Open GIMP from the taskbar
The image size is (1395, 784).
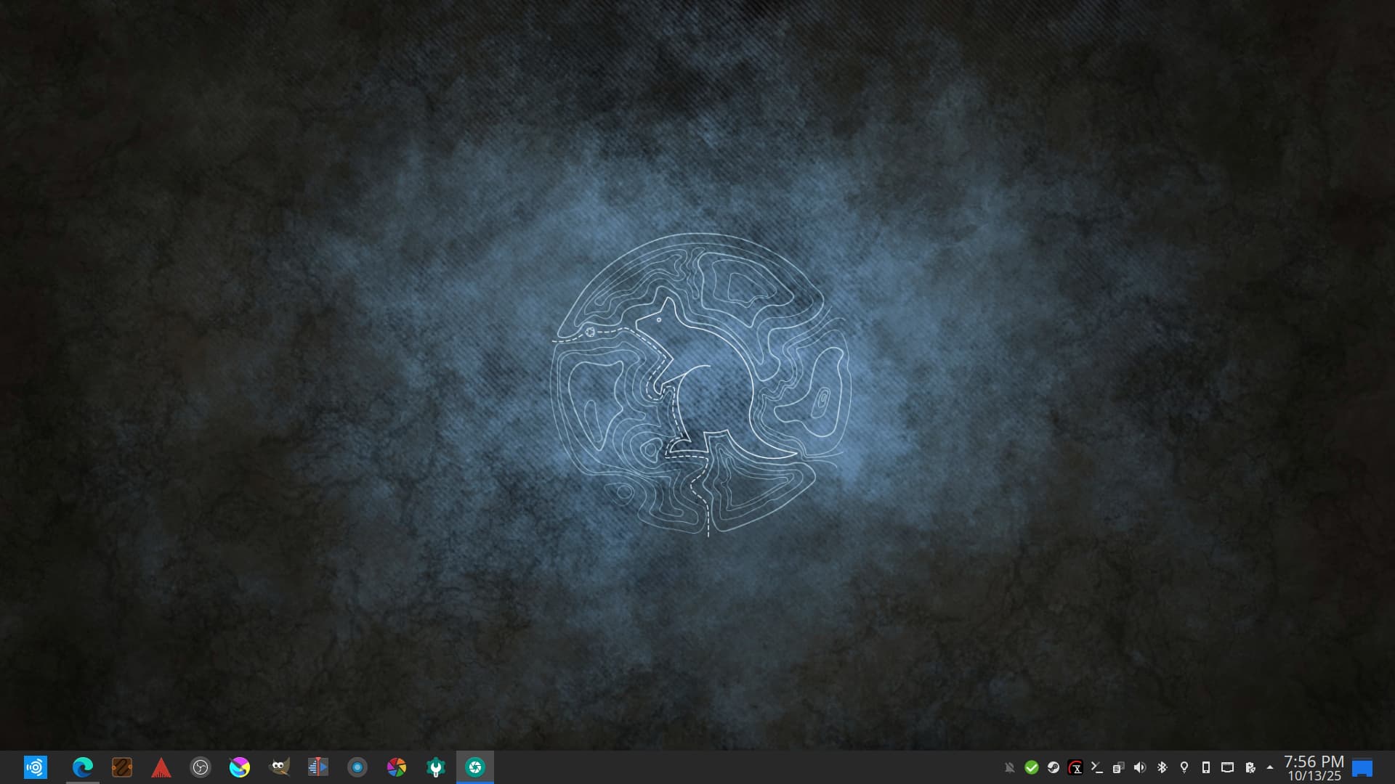279,767
